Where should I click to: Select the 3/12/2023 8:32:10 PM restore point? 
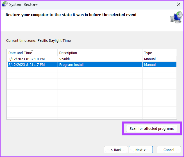(x=26, y=59)
